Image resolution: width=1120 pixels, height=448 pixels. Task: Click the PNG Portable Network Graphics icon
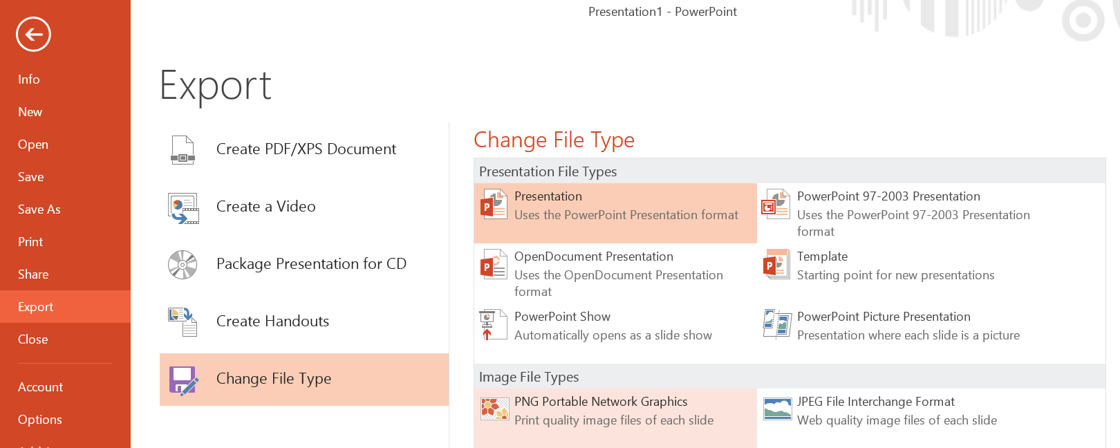click(495, 409)
